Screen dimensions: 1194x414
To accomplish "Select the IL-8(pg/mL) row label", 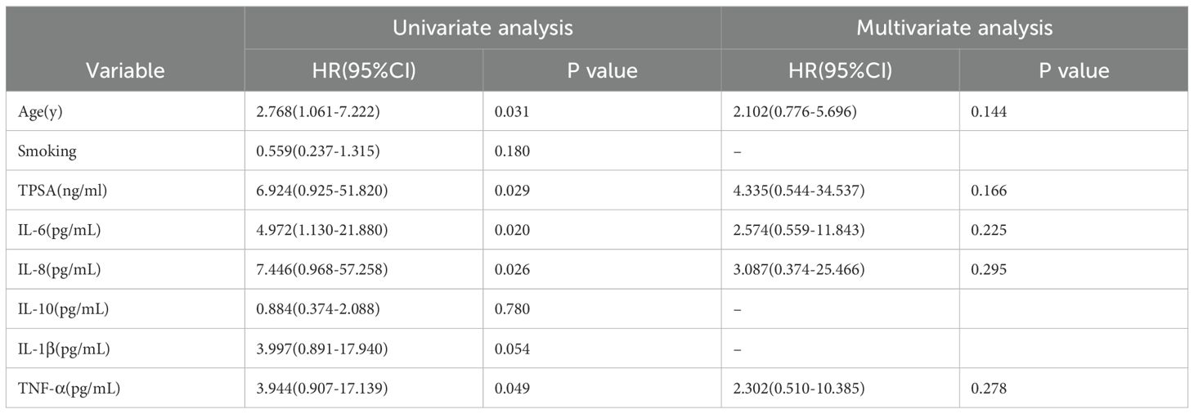I will [x=61, y=269].
